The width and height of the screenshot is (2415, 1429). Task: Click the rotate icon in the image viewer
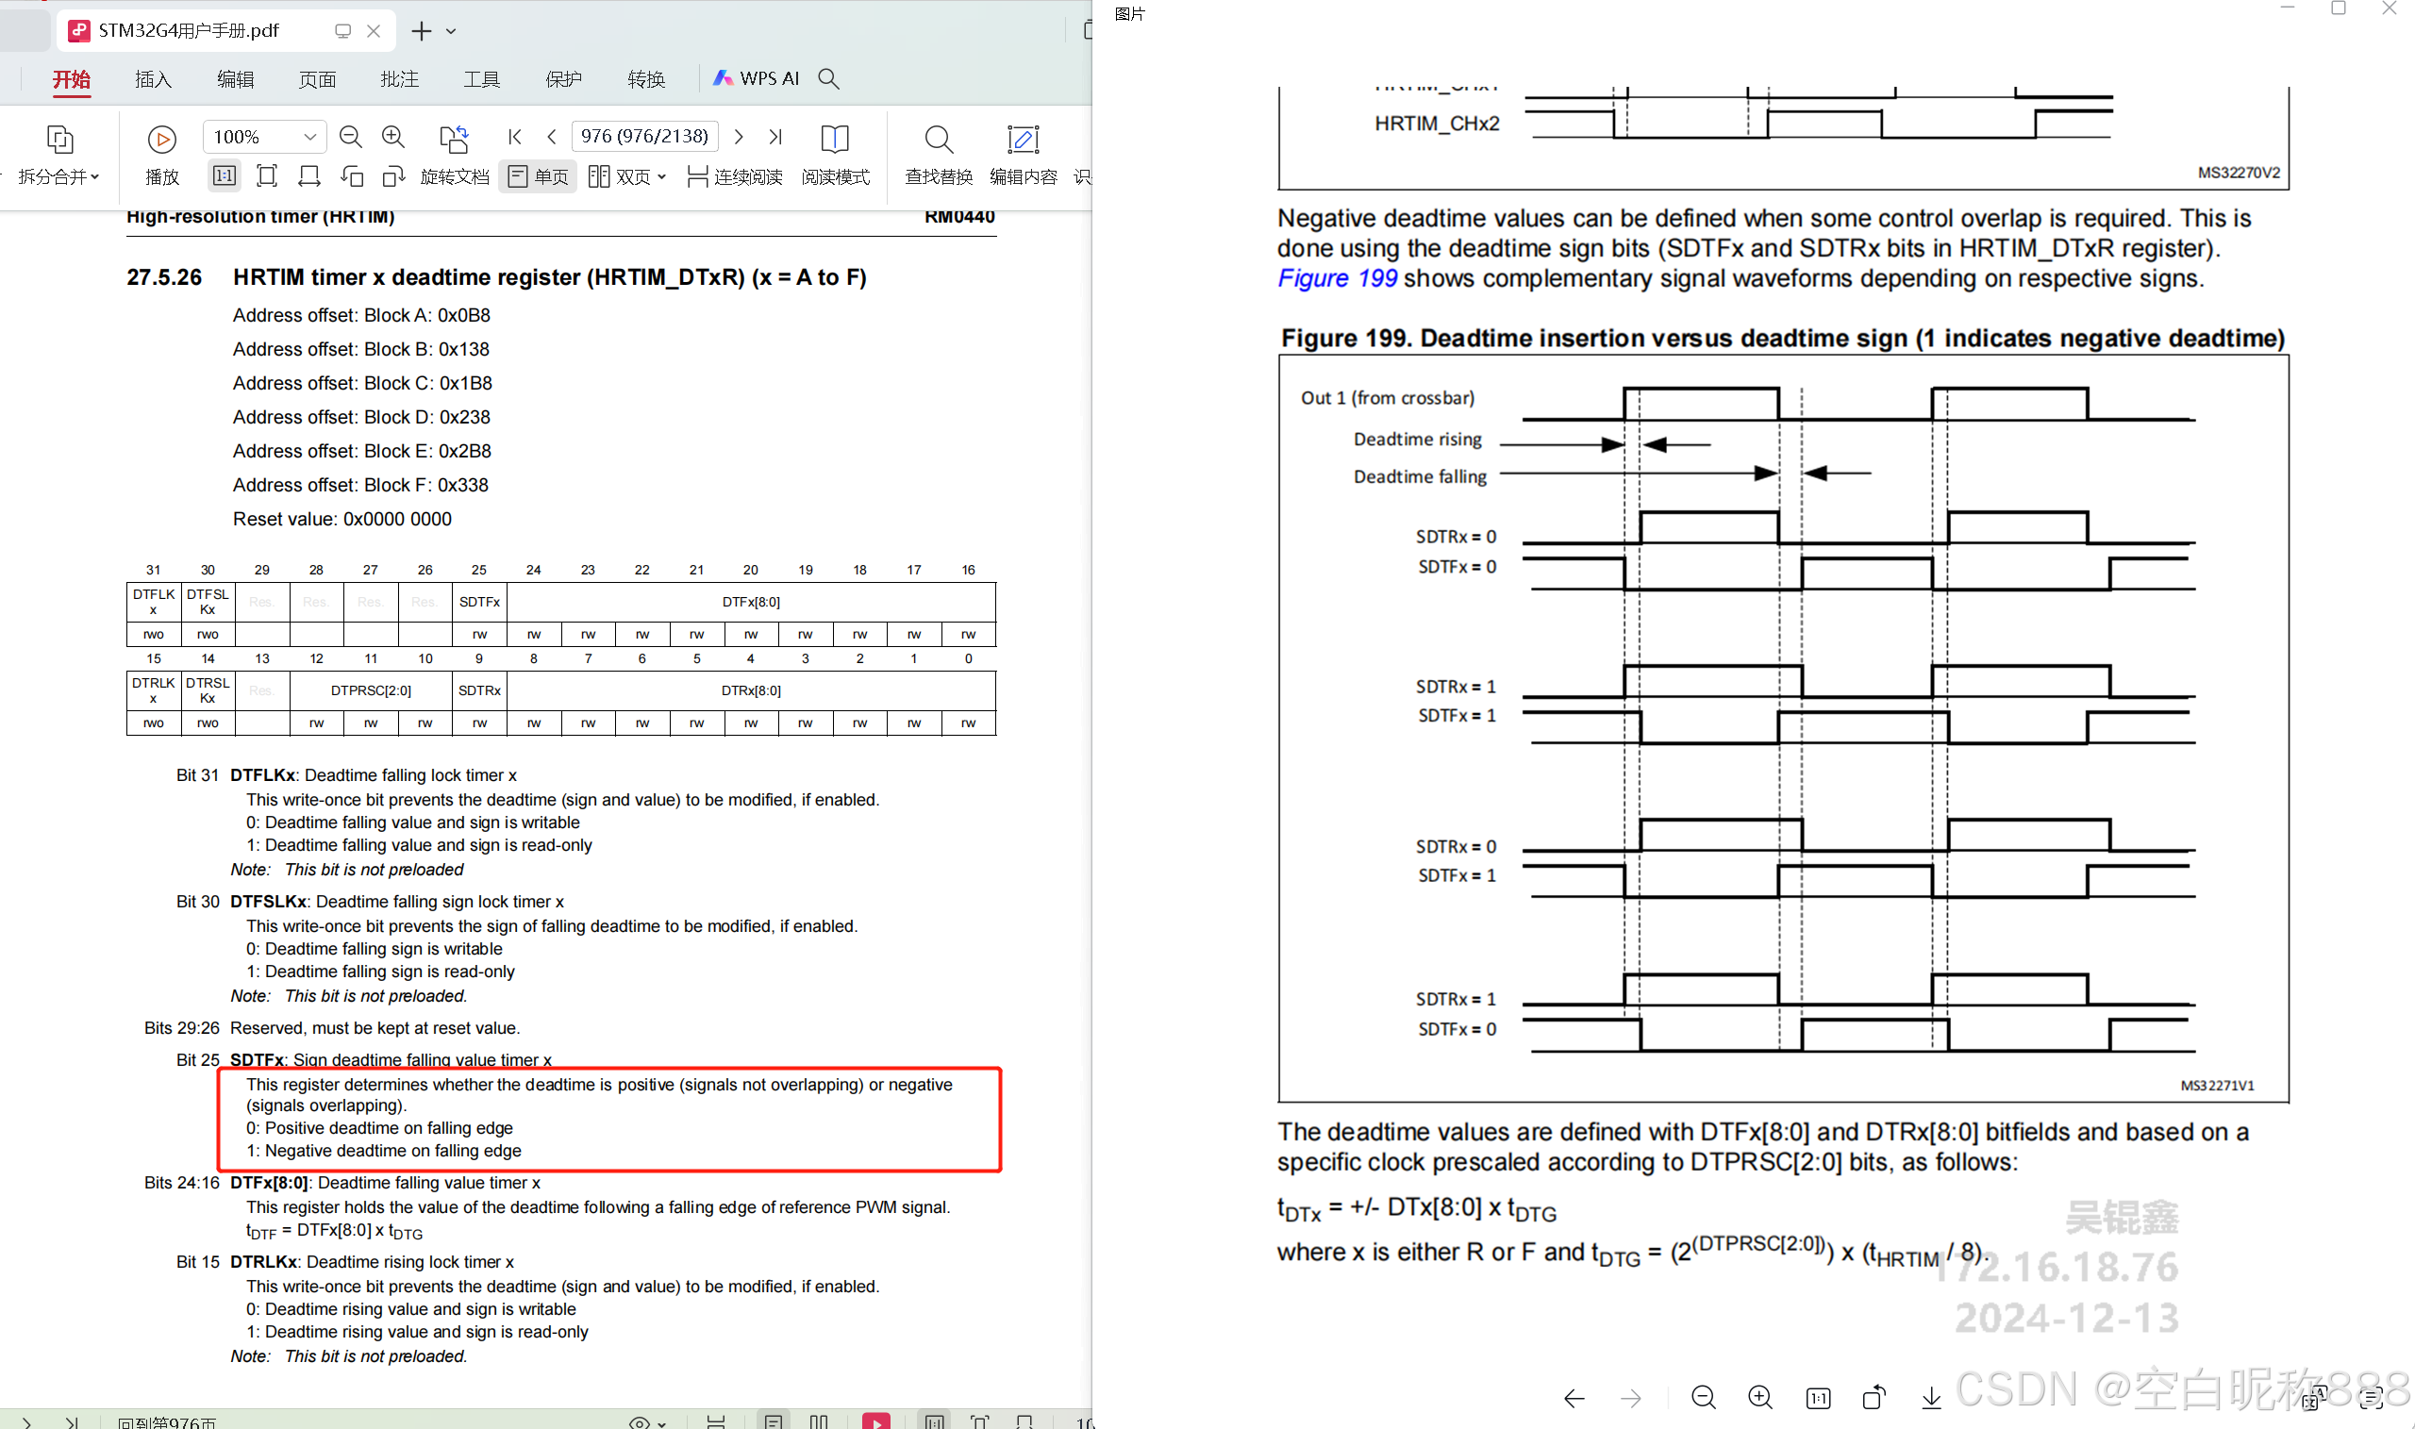tap(1874, 1397)
